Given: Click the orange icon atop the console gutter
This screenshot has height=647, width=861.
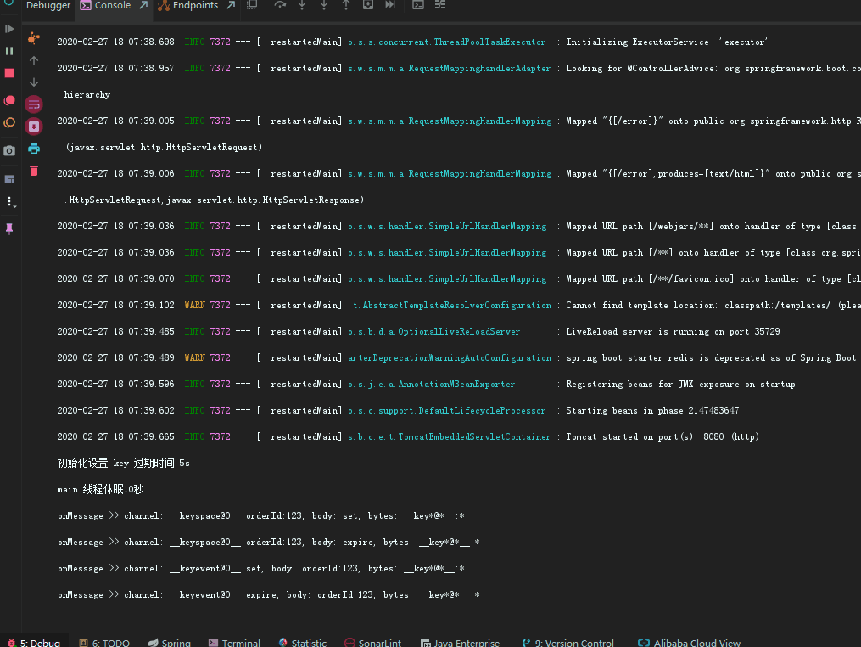Looking at the screenshot, I should pyautogui.click(x=33, y=38).
